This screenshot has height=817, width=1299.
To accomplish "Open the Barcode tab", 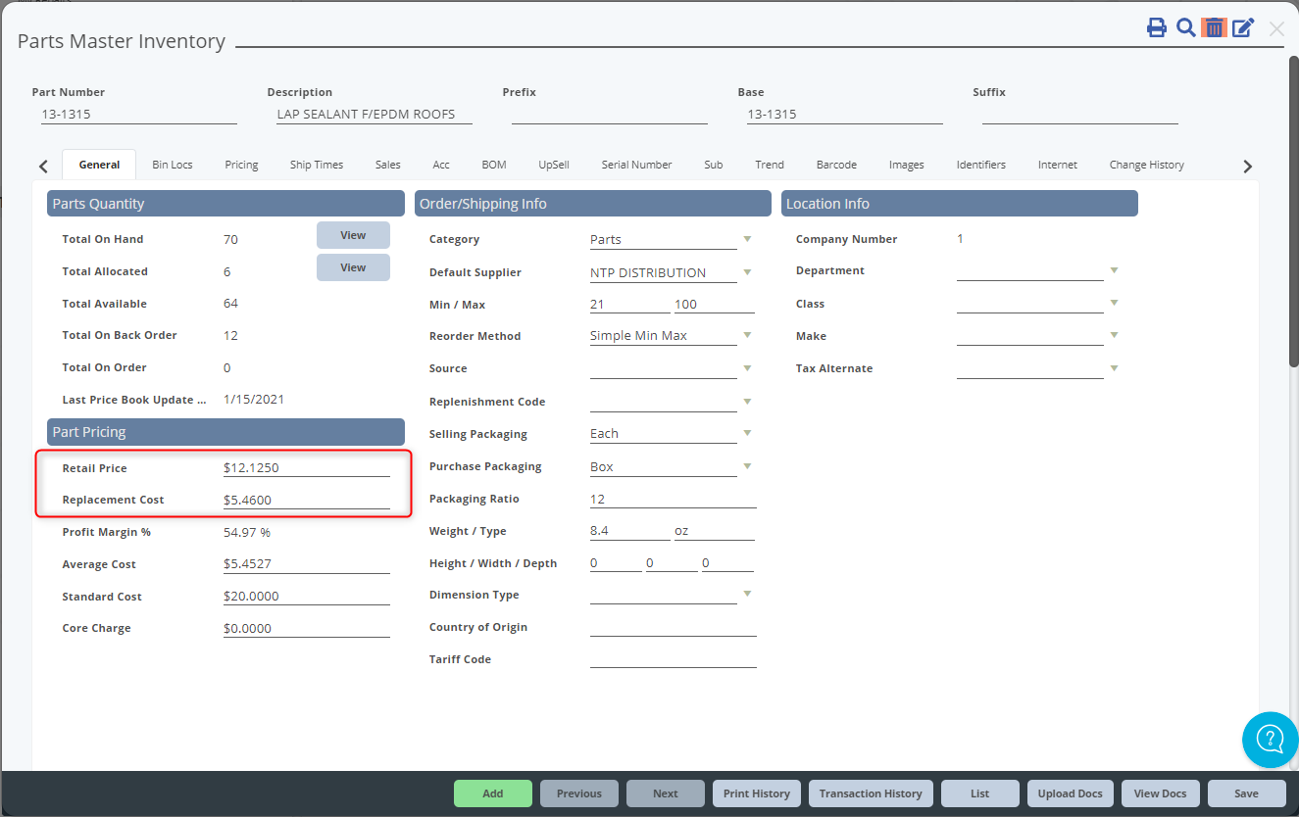I will coord(836,165).
